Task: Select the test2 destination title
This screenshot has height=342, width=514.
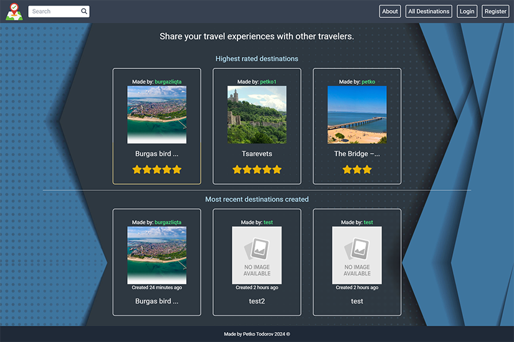Action: point(257,301)
